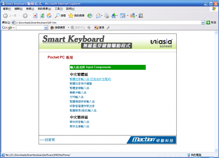Open the 簡体拼音輸入法 link

tap(79, 122)
